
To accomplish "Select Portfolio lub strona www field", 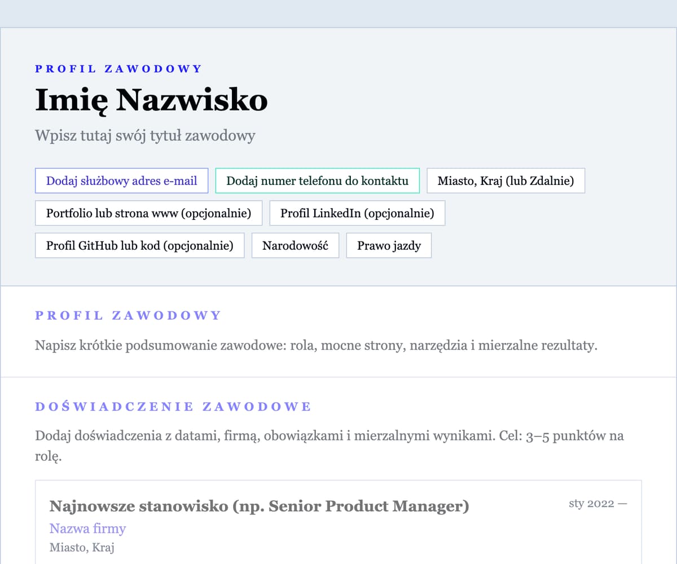I will pyautogui.click(x=148, y=214).
